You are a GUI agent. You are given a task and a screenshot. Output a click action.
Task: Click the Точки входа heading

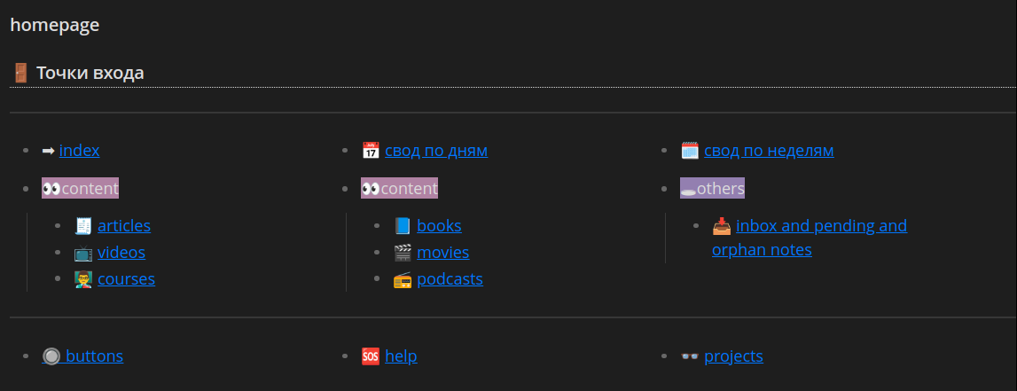tap(90, 74)
